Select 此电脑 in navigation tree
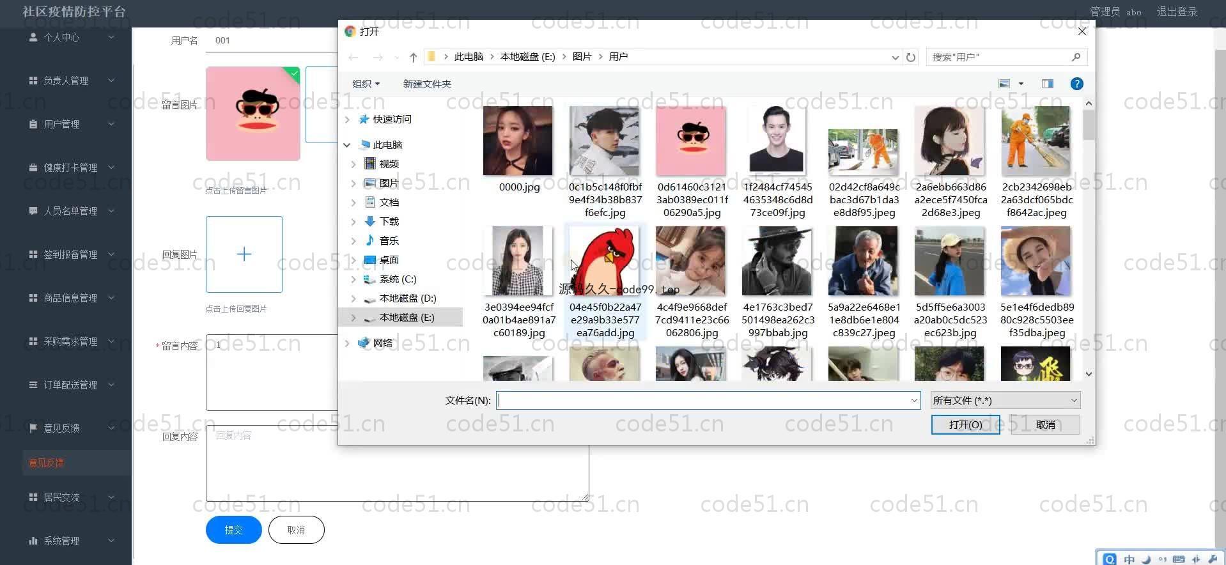Viewport: 1226px width, 565px height. coord(387,145)
